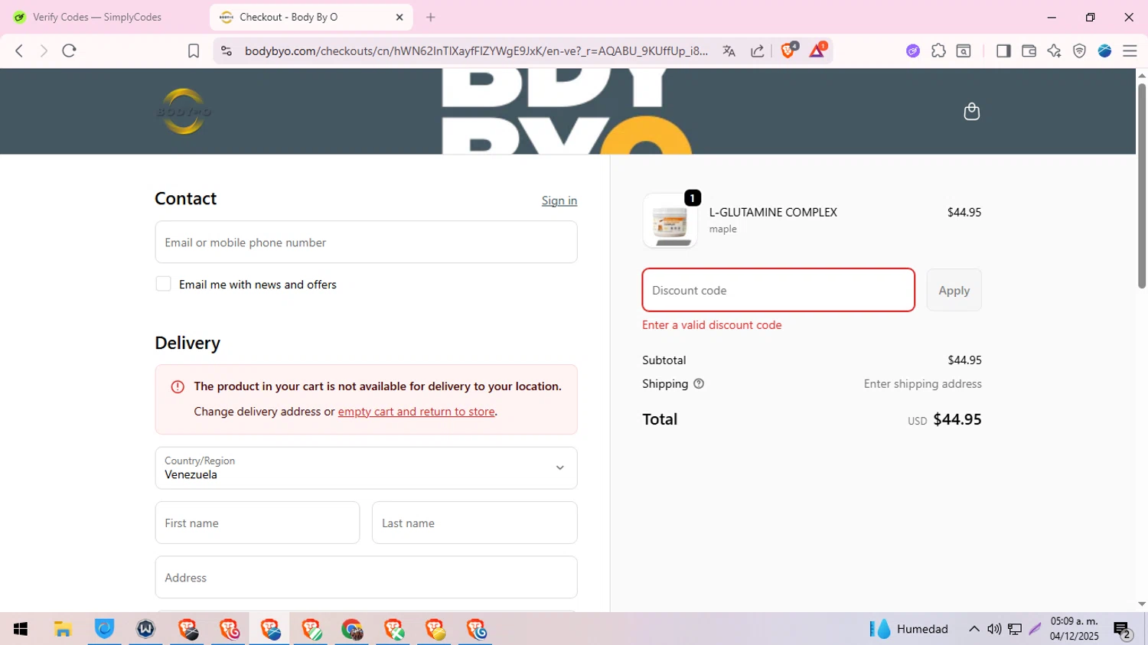Click the Body By O round logo
1148x645 pixels.
pos(184,112)
